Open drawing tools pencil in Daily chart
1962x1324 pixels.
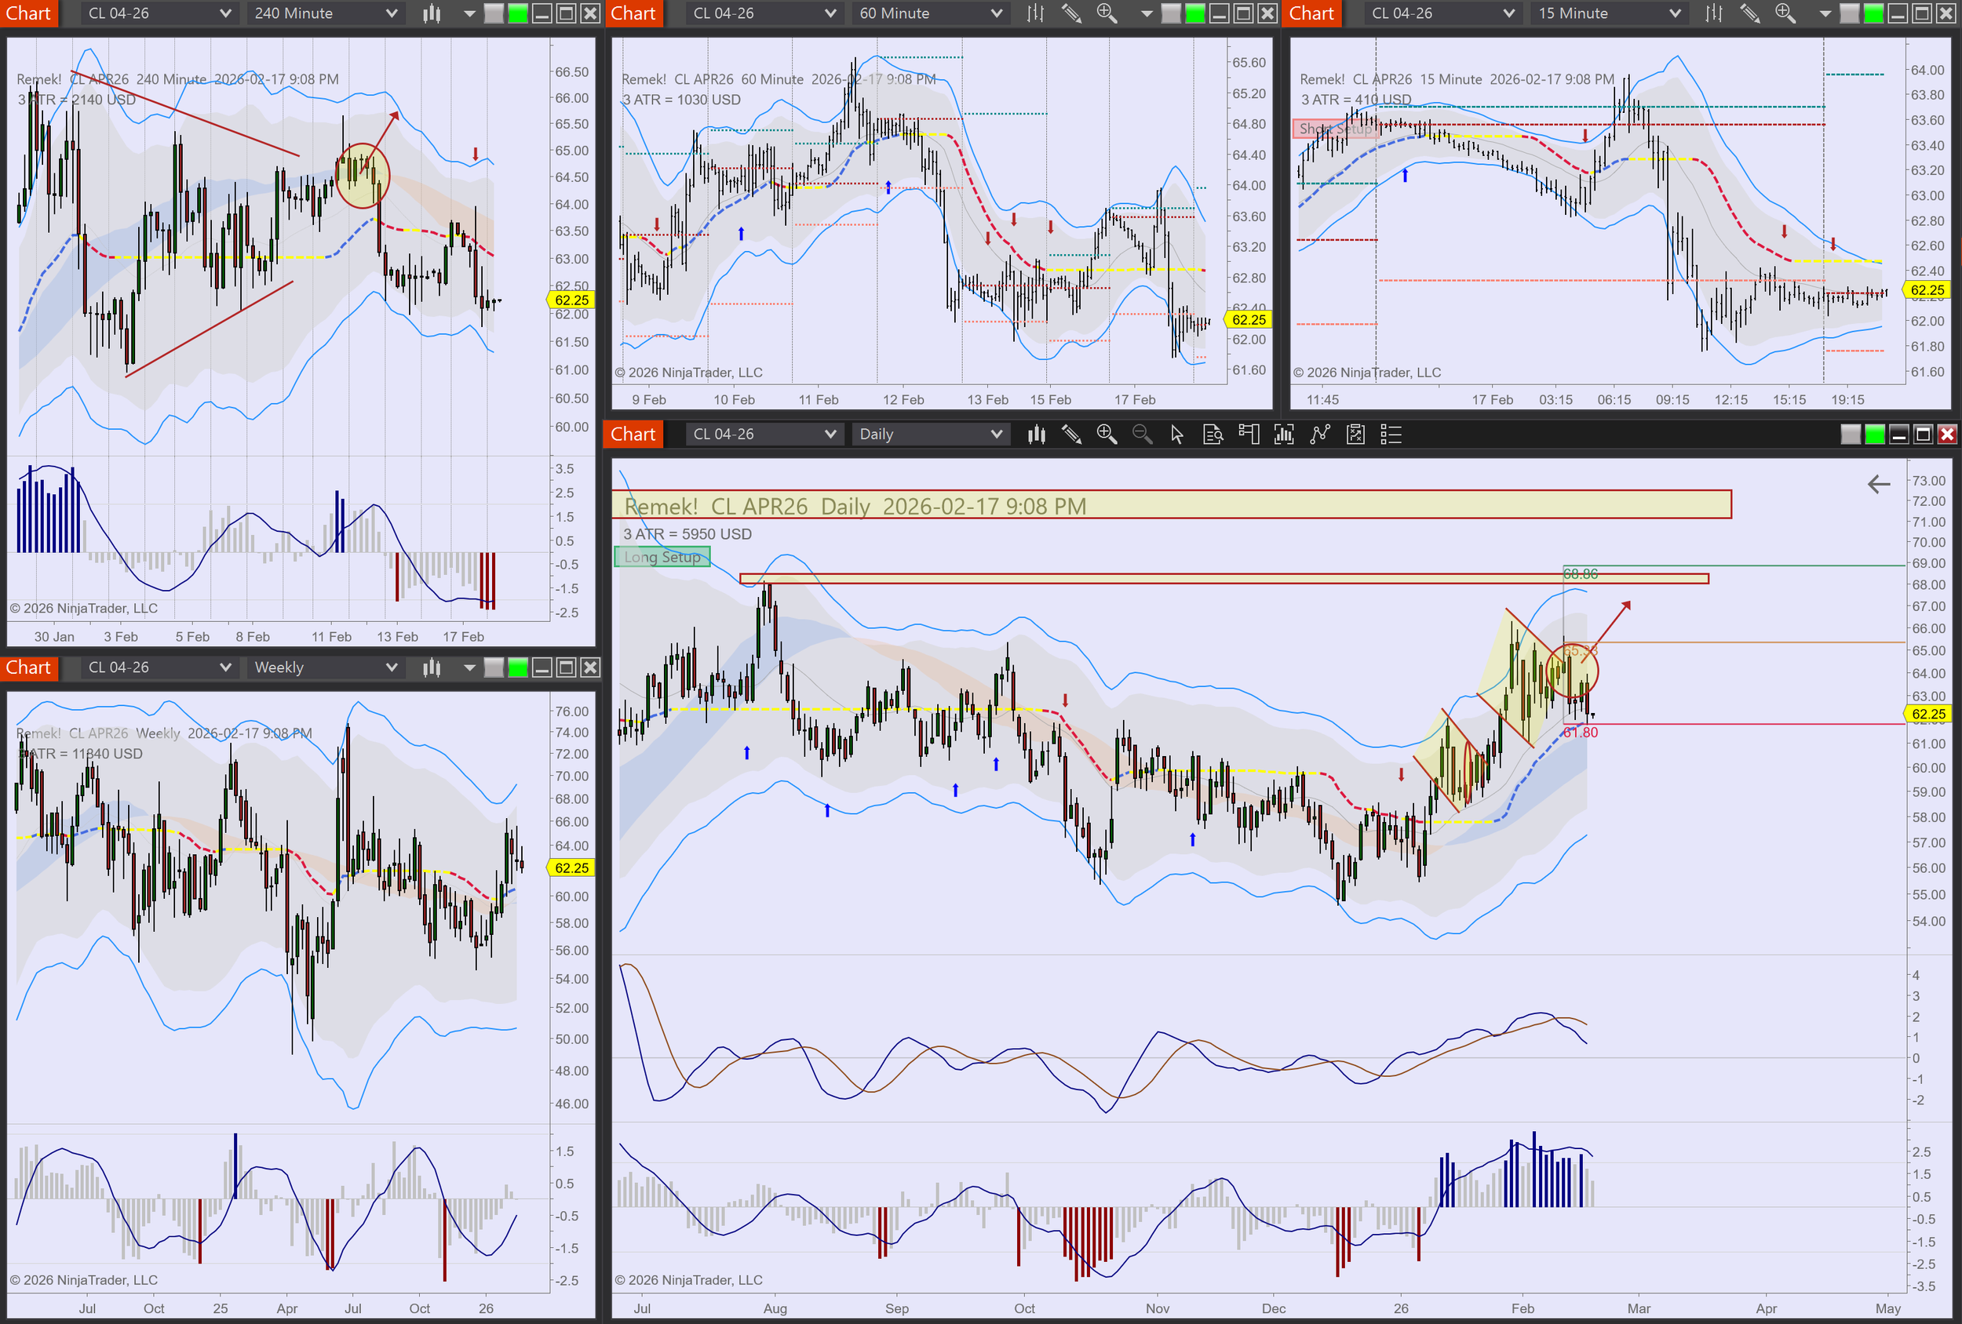[1071, 435]
